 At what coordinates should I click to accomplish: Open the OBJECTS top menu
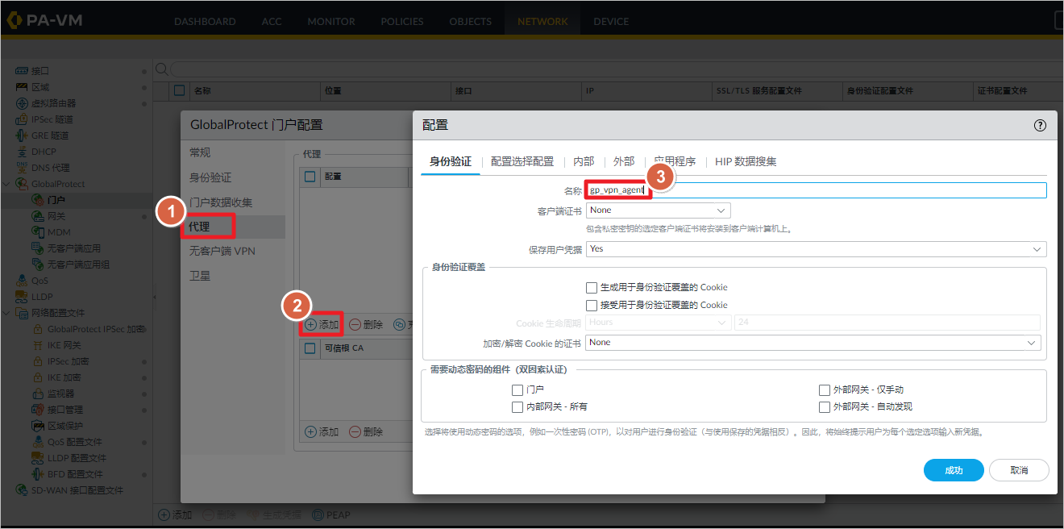point(471,22)
